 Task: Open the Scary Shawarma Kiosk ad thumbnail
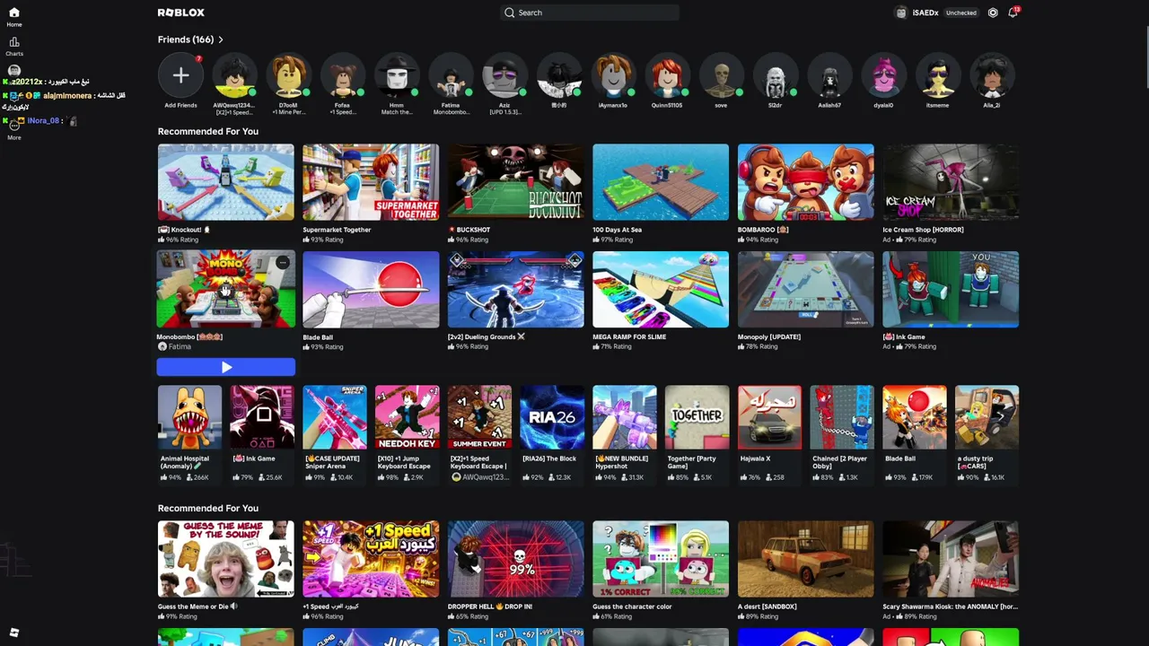[951, 559]
